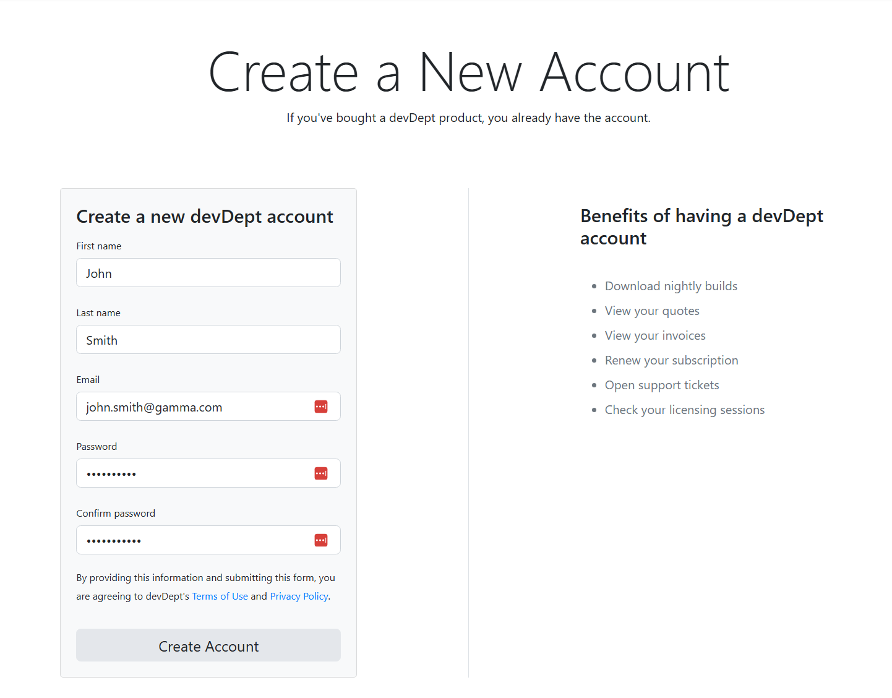Click the 'If you've bought a devDept product' subtitle
The height and width of the screenshot is (698, 892).
pyautogui.click(x=468, y=118)
